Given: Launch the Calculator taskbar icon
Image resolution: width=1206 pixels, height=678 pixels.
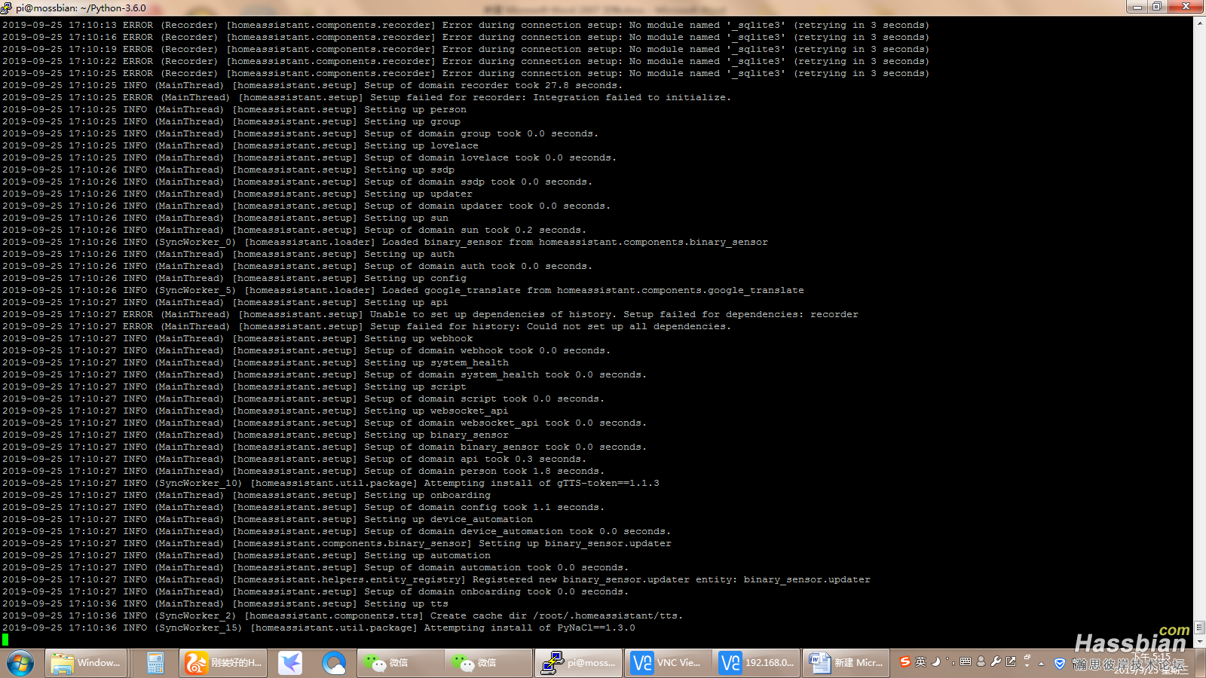Looking at the screenshot, I should click(x=155, y=663).
